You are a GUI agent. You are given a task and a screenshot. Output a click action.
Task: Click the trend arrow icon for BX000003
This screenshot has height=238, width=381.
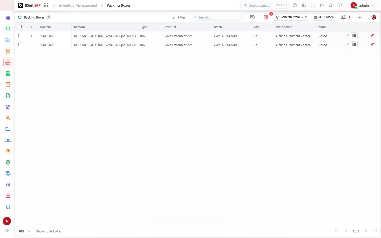coord(347,35)
